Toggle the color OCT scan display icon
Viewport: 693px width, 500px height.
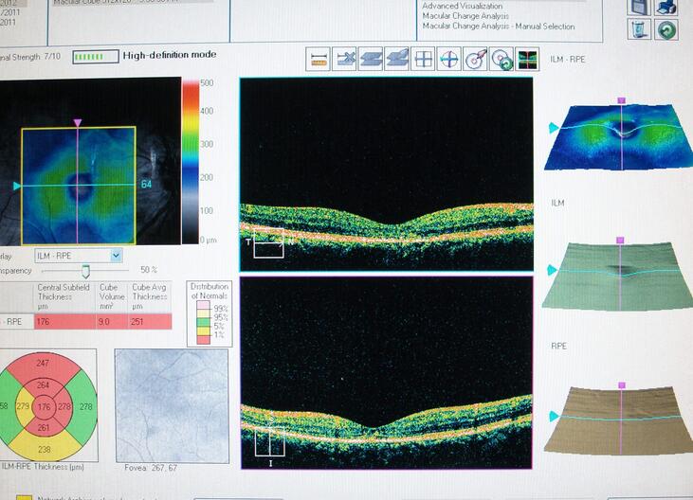click(x=527, y=59)
